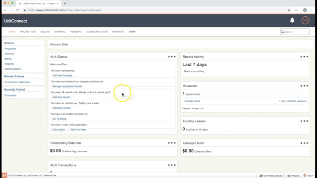Close the ACH Transactions widget
The image size is (317, 178).
tap(175, 165)
